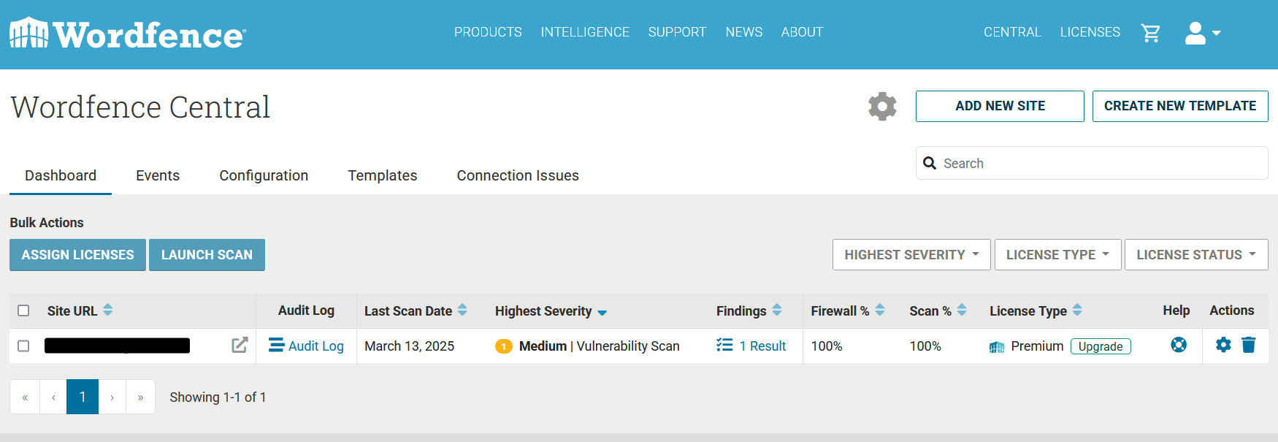The height and width of the screenshot is (442, 1278).
Task: Switch to the Configuration tab
Action: point(264,175)
